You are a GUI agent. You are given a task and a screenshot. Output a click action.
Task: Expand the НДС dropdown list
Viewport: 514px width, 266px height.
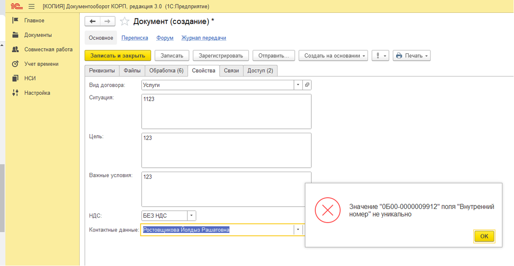[191, 216]
